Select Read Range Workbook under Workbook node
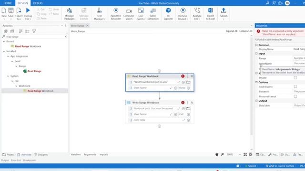305x171 pixels. (x=40, y=91)
